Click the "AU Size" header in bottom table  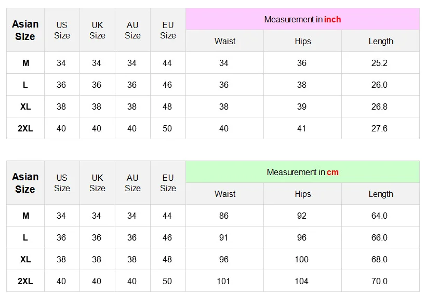click(132, 183)
